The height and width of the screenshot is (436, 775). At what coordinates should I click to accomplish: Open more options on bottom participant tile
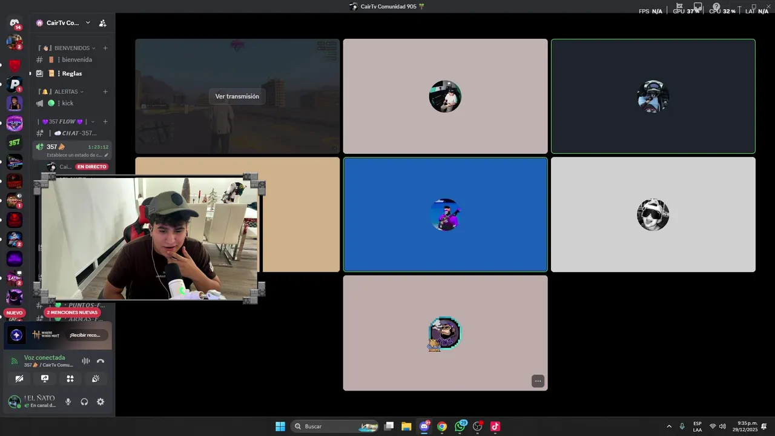[x=538, y=381]
